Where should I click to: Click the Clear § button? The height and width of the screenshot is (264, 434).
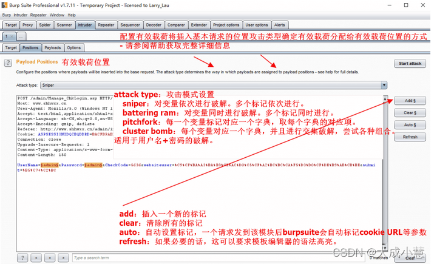[410, 113]
